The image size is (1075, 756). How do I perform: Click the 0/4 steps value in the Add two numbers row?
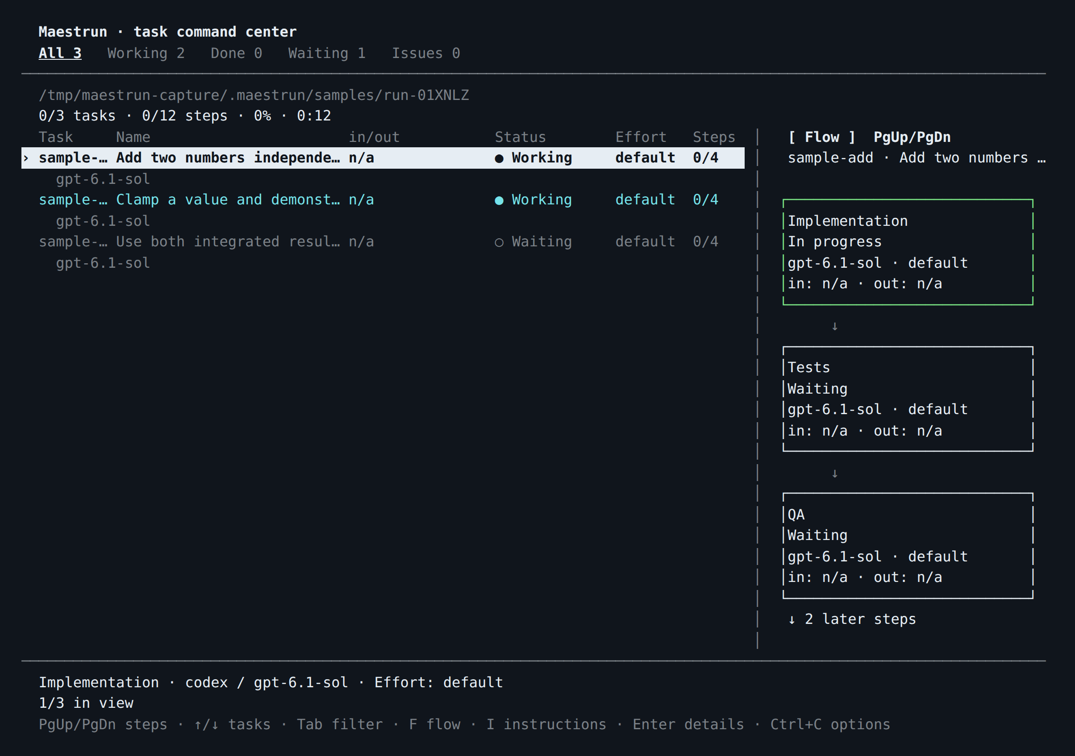(x=706, y=158)
